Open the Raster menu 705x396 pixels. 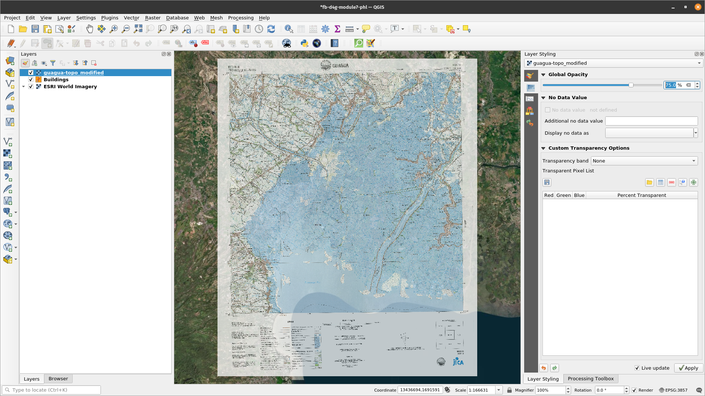click(153, 18)
